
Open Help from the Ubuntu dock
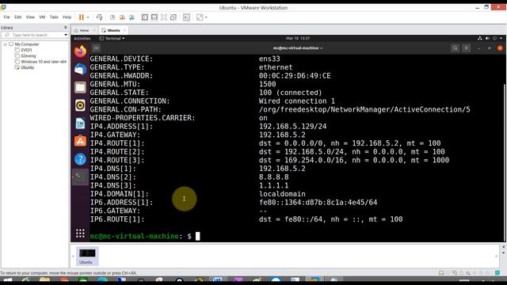[x=80, y=159]
